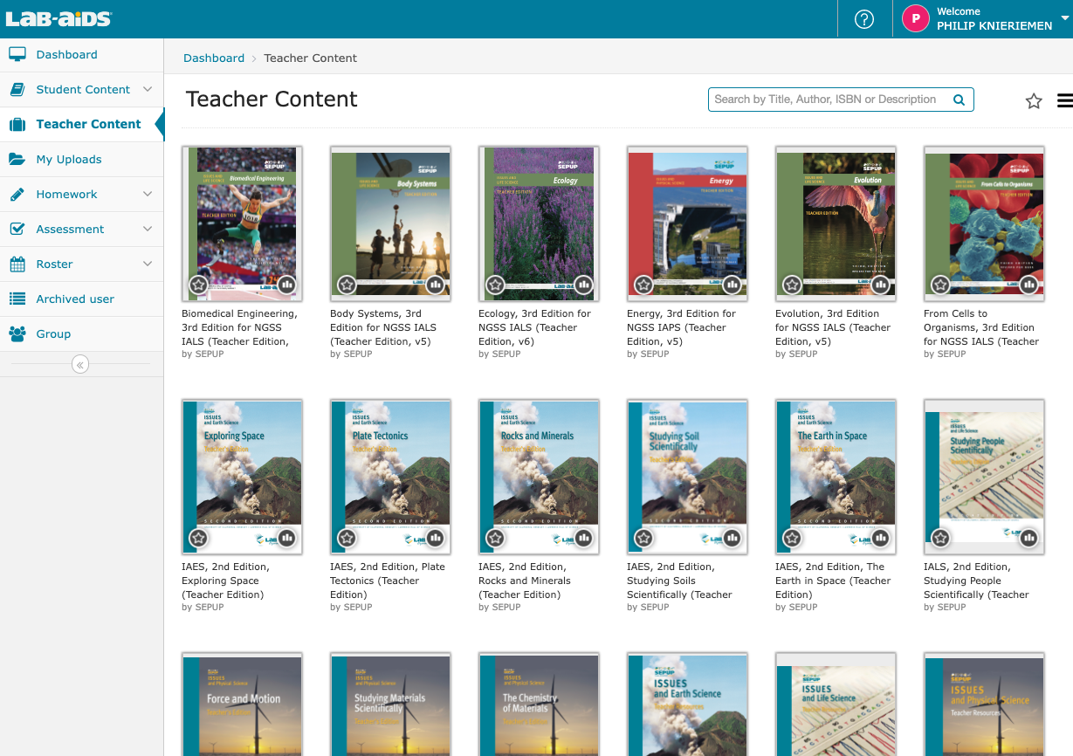Viewport: 1073px width, 756px height.
Task: Click the LAB-AIDS logo
Action: [58, 19]
